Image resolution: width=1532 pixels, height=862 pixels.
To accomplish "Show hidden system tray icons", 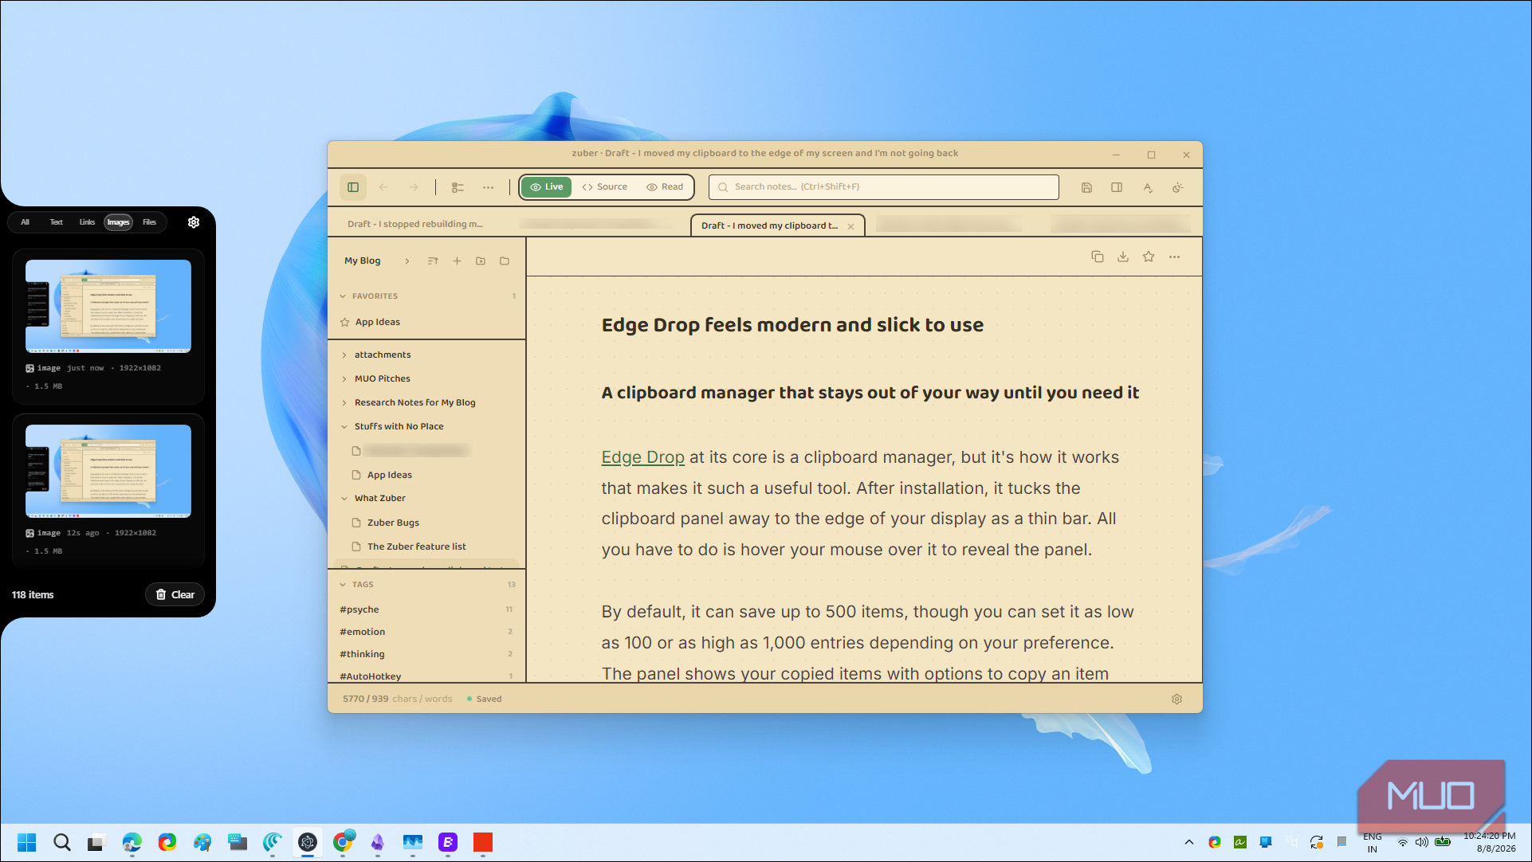I will (1189, 842).
